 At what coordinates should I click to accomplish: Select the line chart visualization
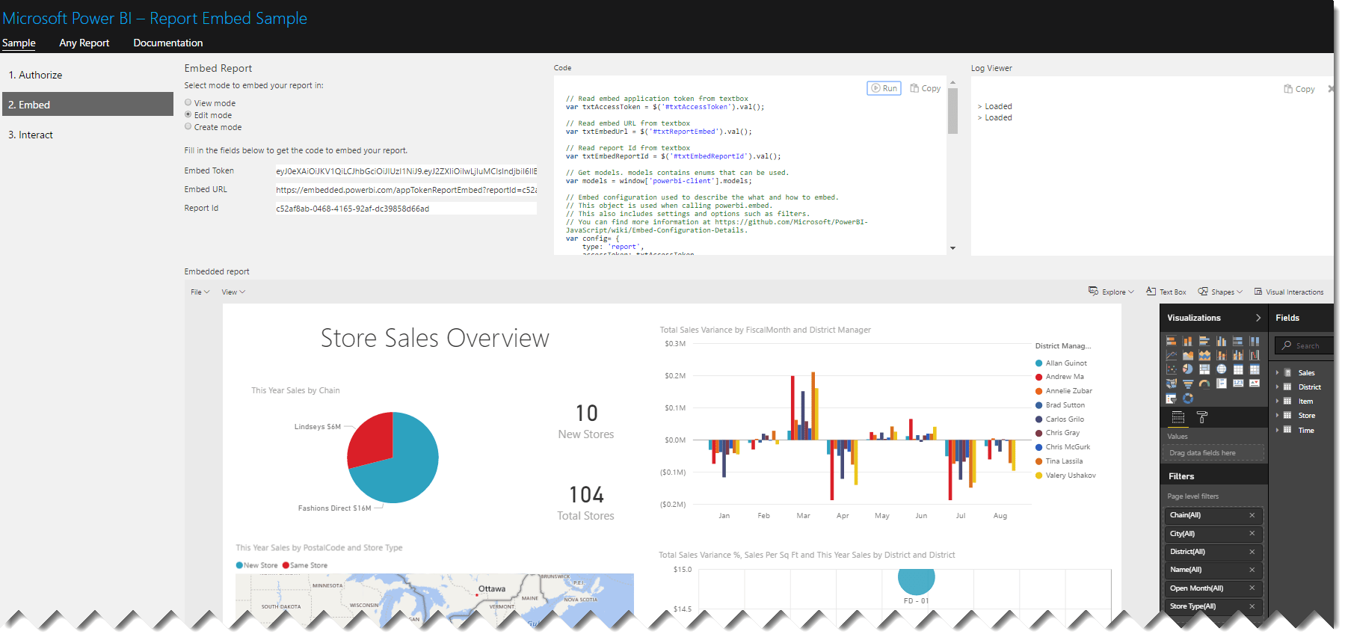[1172, 355]
